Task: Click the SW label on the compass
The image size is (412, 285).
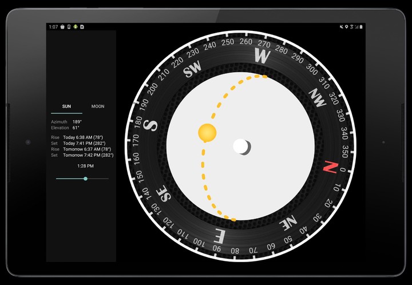Action: (192, 69)
